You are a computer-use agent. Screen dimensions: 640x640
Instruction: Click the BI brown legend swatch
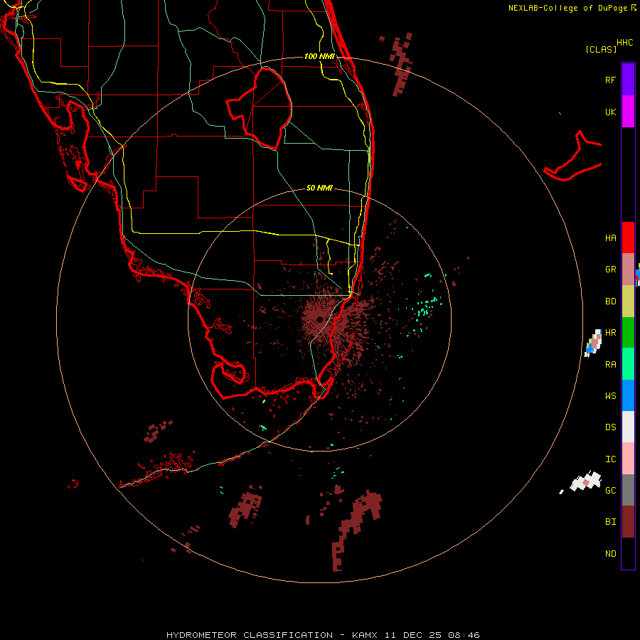(628, 522)
